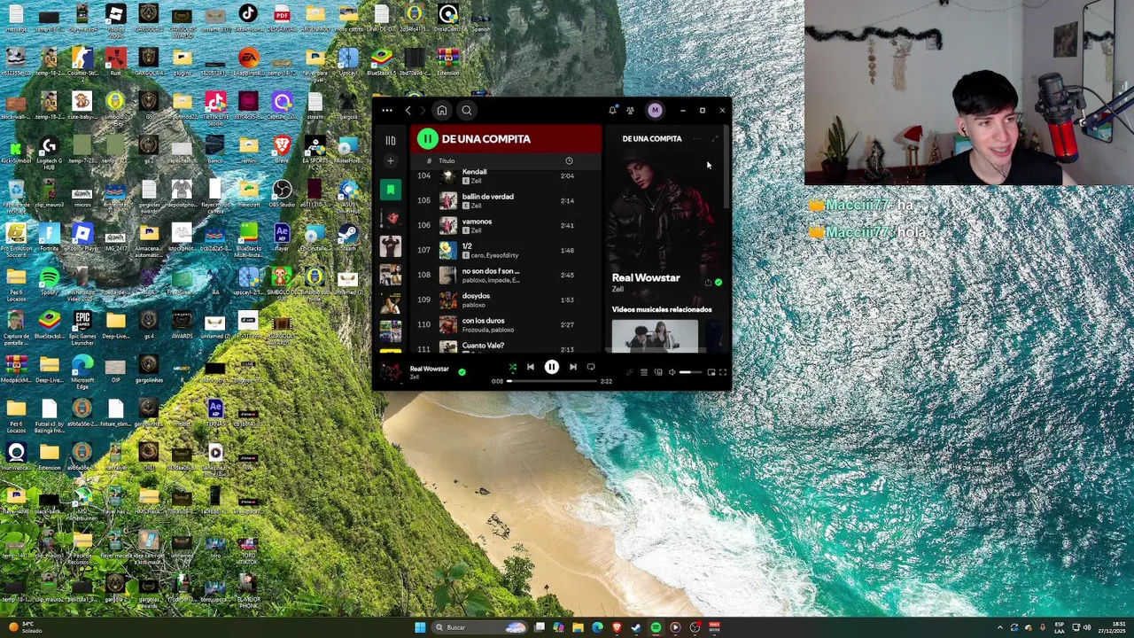The width and height of the screenshot is (1134, 638).
Task: Seek on the song progress bar
Action: 552,381
